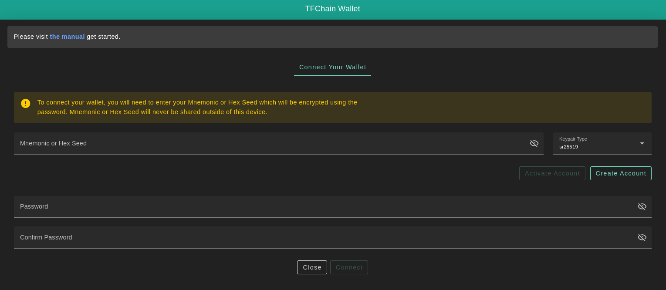Click the eye-slash icon on the Password row
This screenshot has width=666, height=290.
pyautogui.click(x=642, y=206)
